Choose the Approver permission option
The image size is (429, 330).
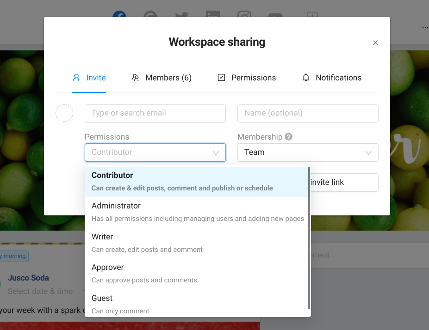tap(196, 274)
